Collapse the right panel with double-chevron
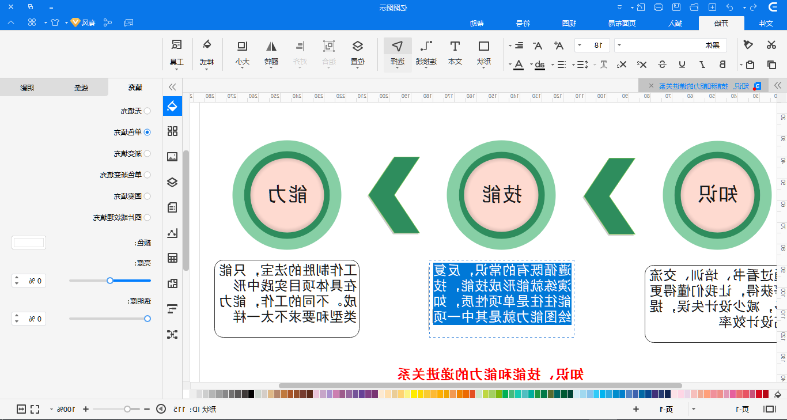The height and width of the screenshot is (420, 787). tap(172, 87)
